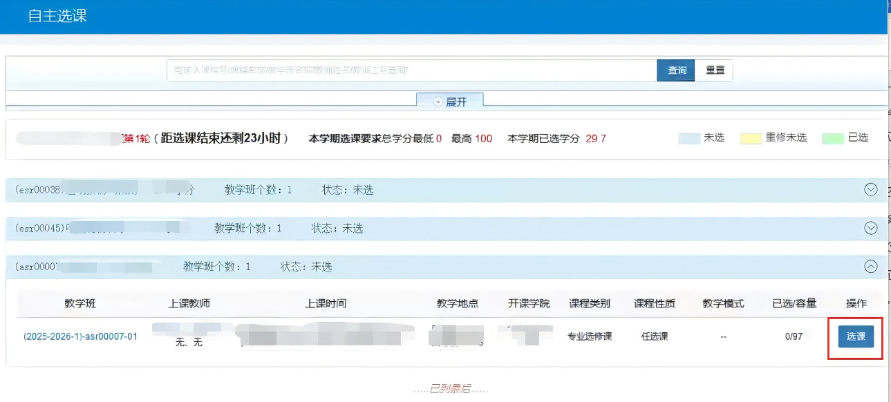891x402 pixels.
Task: Click the 教学班 column header
Action: tap(79, 303)
